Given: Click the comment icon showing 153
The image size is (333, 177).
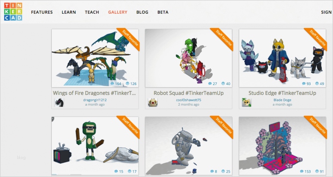Looking at the screenshot, I should 302,171.
